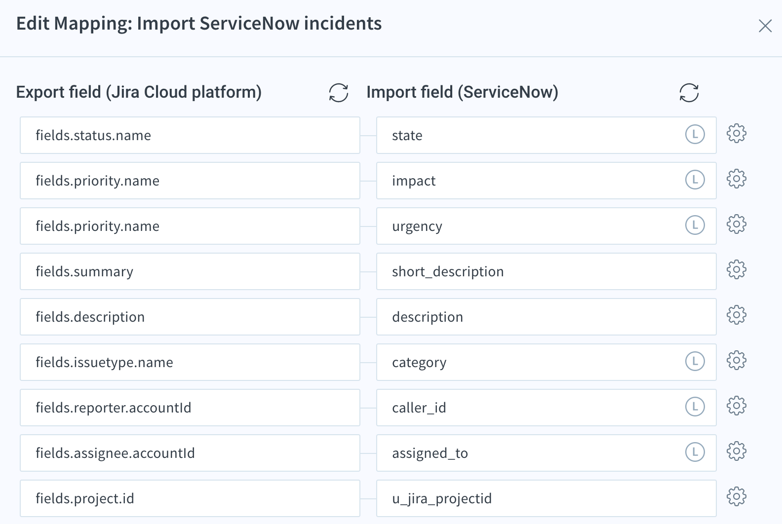Open settings gear for state mapping
The width and height of the screenshot is (782, 524).
[x=737, y=133]
